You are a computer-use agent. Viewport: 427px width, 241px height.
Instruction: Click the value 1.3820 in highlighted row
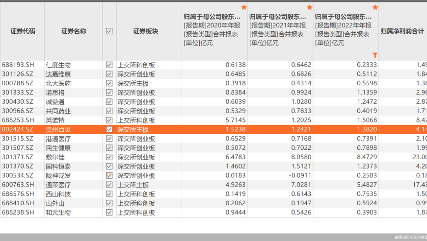367,129
